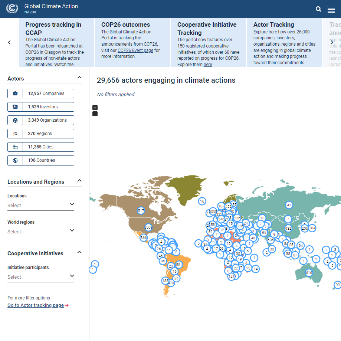Open the Locations select dropdown
The width and height of the screenshot is (341, 341).
click(x=41, y=205)
